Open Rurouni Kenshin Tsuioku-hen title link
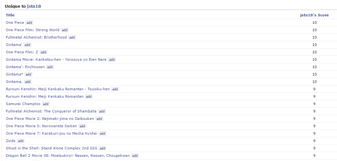Screen dimensions: 337x161 click(58, 89)
